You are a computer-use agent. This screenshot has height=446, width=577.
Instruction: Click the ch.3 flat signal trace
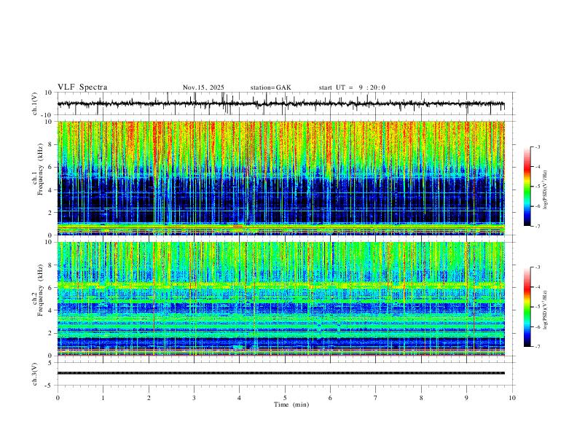point(280,373)
